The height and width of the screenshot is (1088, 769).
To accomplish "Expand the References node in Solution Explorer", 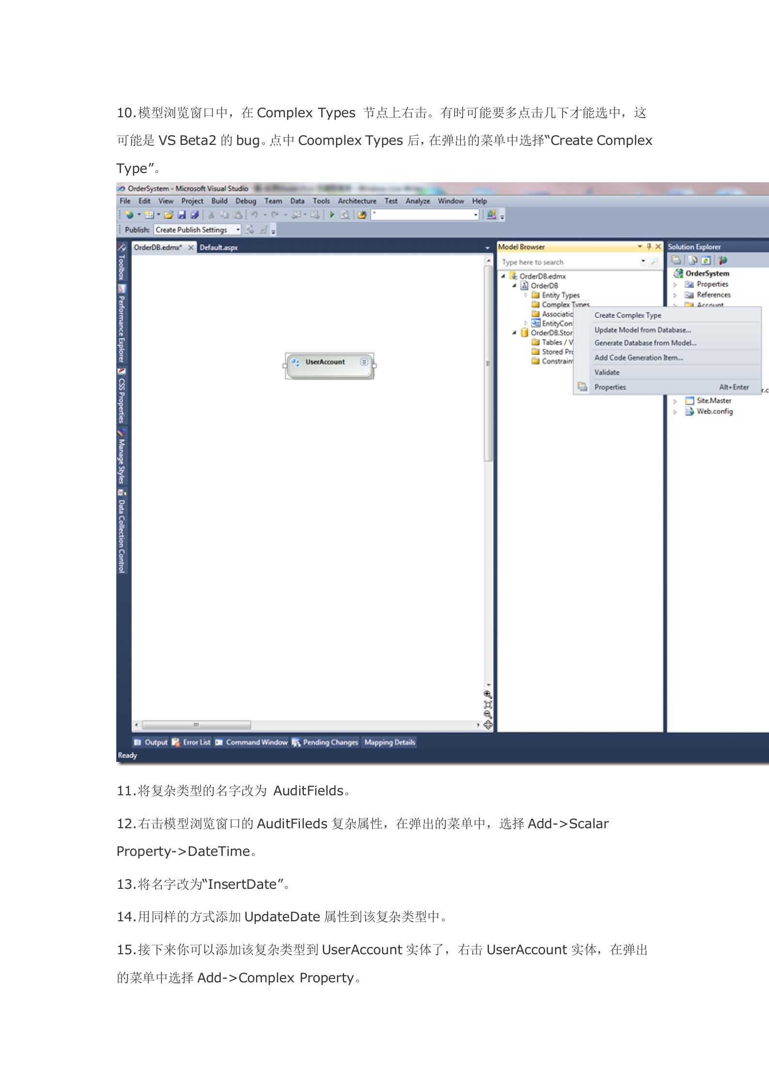I will [x=675, y=295].
